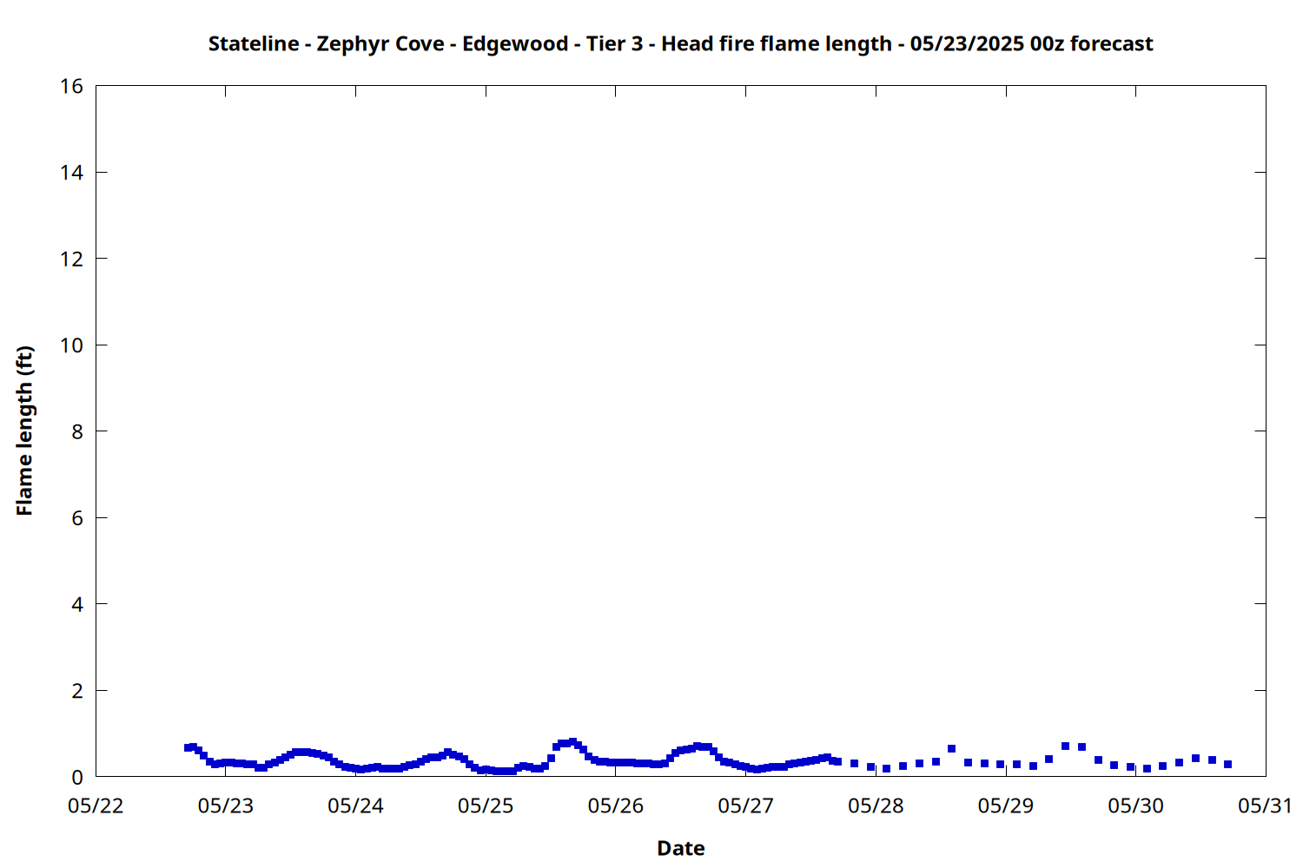1303x868 pixels.
Task: Click the 05/26 date label
Action: (x=616, y=806)
